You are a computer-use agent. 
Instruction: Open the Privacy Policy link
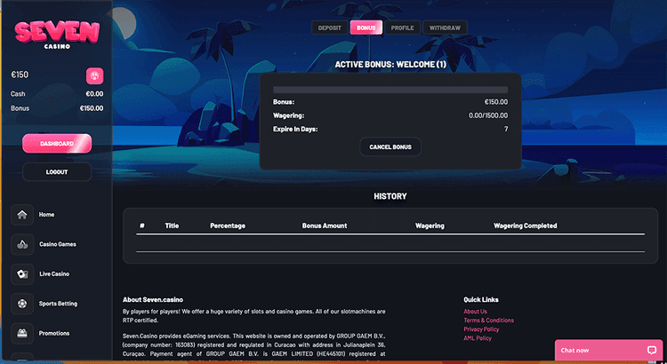click(x=481, y=329)
